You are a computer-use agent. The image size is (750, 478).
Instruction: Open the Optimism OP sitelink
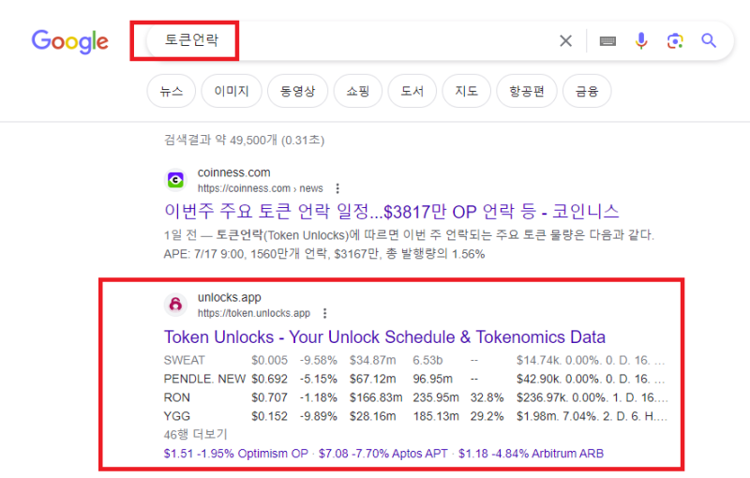click(236, 453)
